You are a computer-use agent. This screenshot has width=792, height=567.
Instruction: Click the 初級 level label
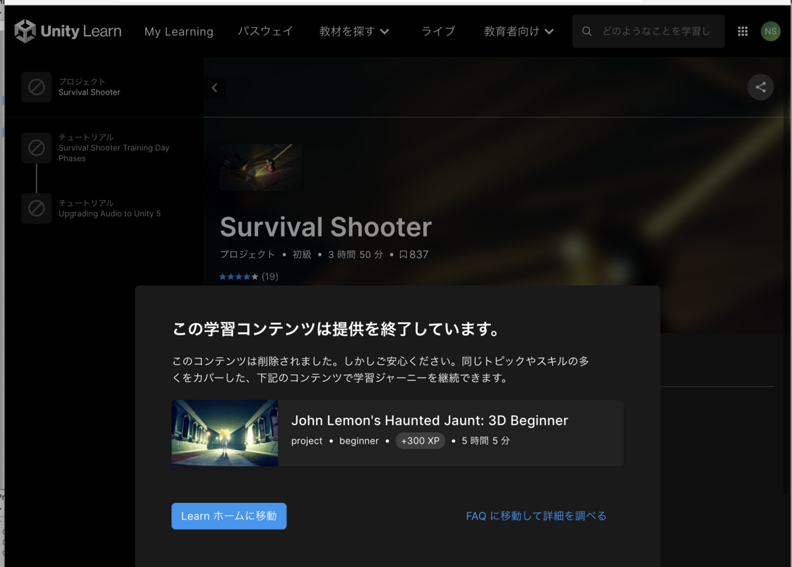click(302, 254)
